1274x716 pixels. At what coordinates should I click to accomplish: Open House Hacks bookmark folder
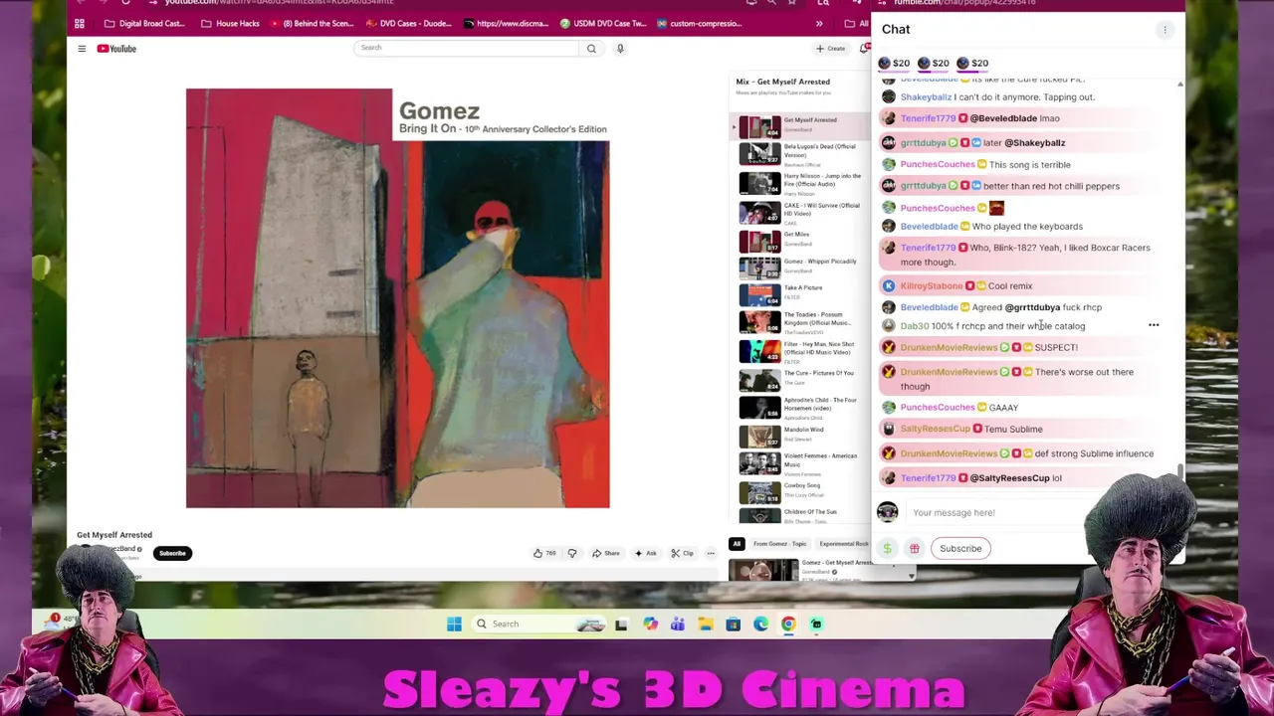230,23
